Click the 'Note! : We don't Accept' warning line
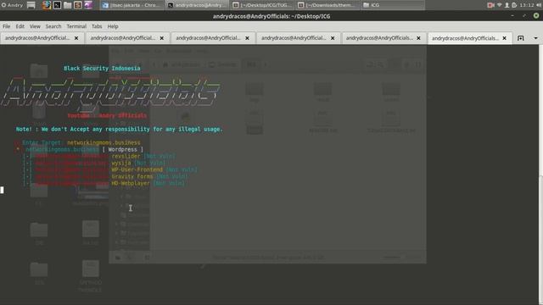Image resolution: width=543 pixels, height=305 pixels. point(119,129)
